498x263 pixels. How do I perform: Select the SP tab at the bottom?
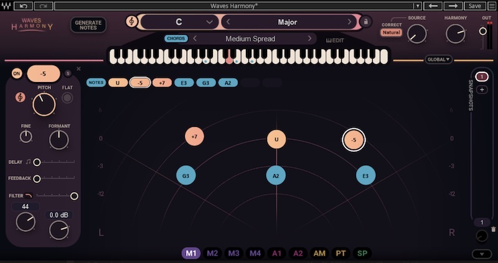(362, 253)
